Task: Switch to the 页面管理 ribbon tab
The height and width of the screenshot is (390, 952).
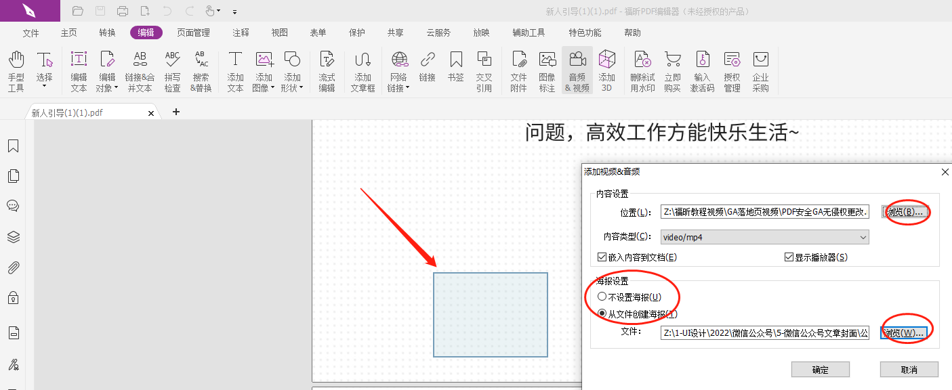Action: pos(192,32)
